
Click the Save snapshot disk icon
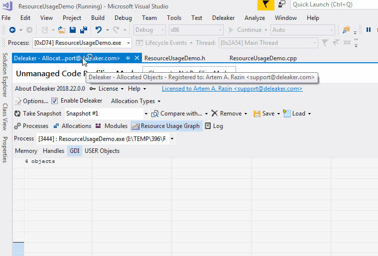point(257,114)
